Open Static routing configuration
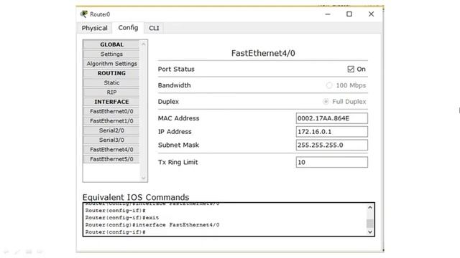The image size is (460, 258). 111,83
